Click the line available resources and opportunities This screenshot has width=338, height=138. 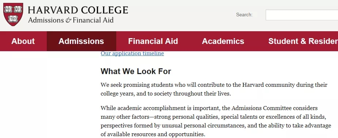pos(153,134)
